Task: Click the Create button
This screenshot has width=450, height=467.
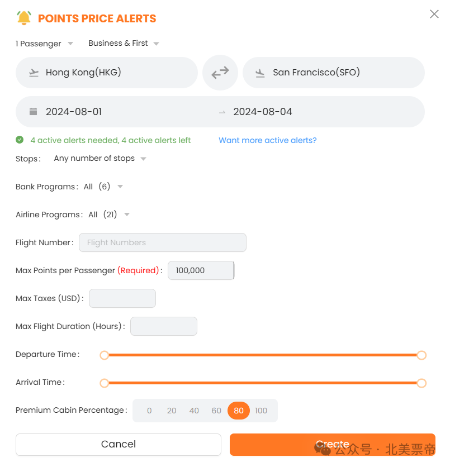Action: coord(332,444)
